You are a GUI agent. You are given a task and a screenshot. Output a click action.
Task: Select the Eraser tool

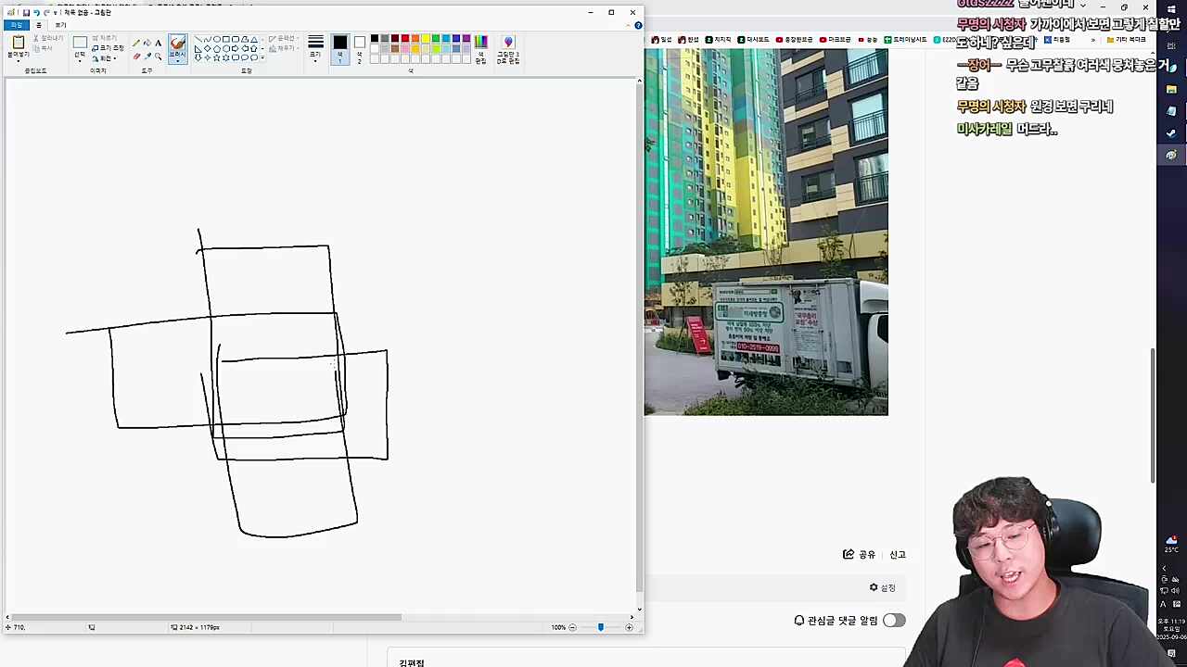(136, 57)
